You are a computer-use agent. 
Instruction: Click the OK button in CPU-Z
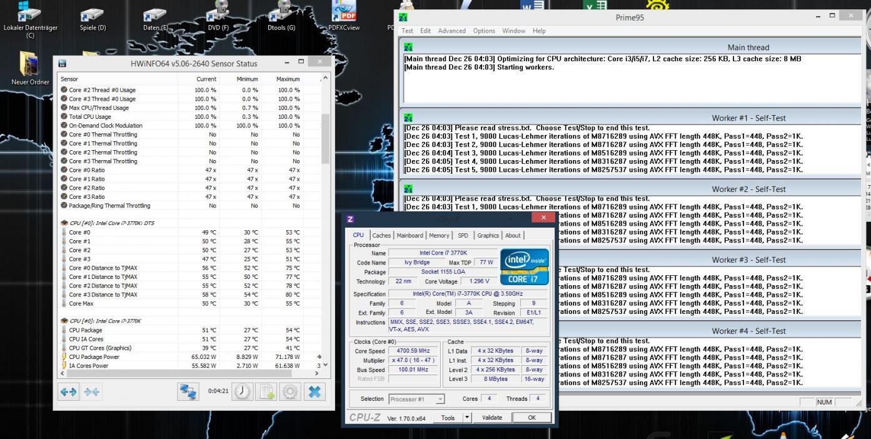click(531, 418)
